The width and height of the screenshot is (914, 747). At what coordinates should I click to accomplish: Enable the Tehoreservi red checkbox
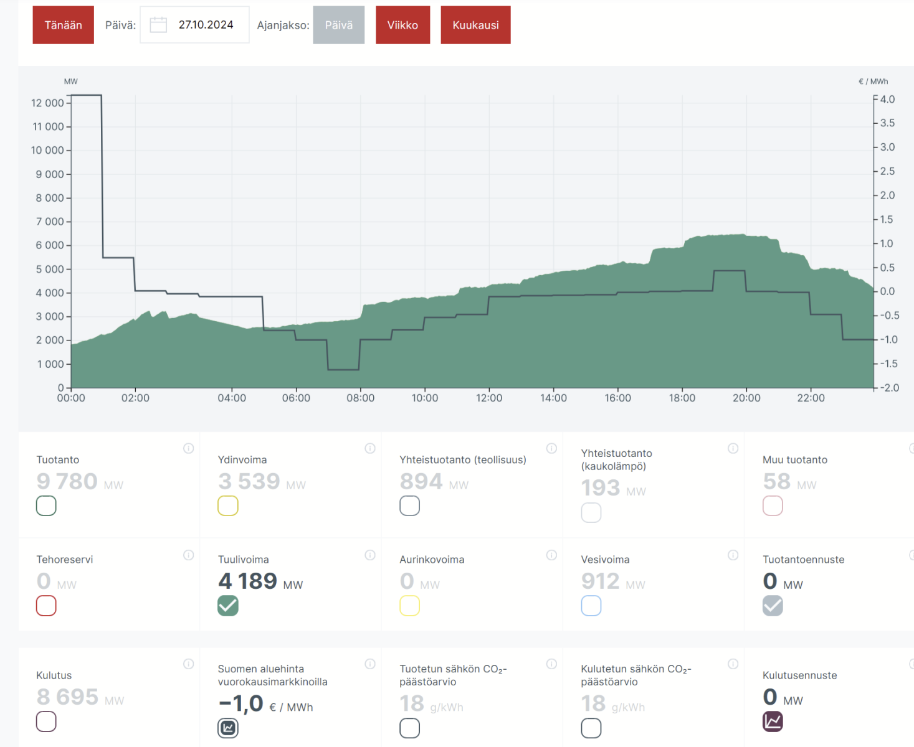click(x=46, y=606)
